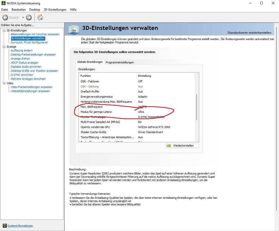Open Surround, PhysX konfigurieren
The height and width of the screenshot is (231, 279).
[x=29, y=43]
